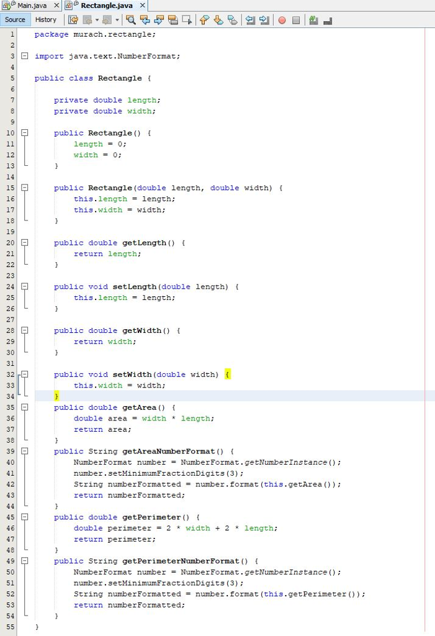
Task: Click the Comment code icon
Action: [313, 19]
